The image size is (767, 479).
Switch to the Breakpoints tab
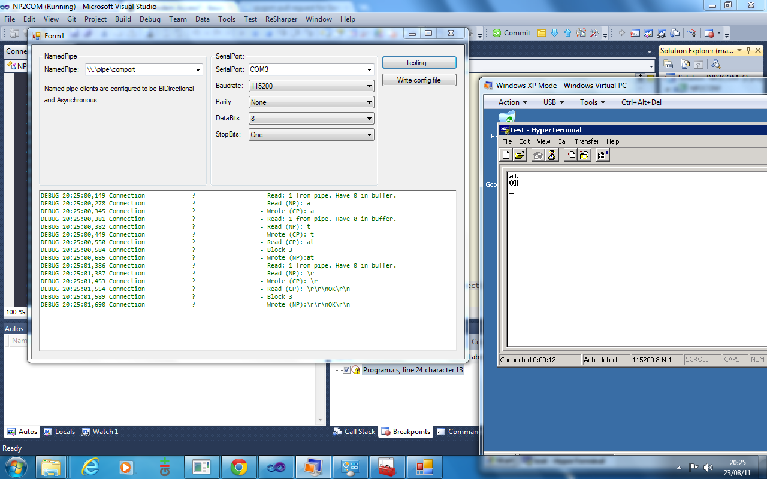coord(406,431)
